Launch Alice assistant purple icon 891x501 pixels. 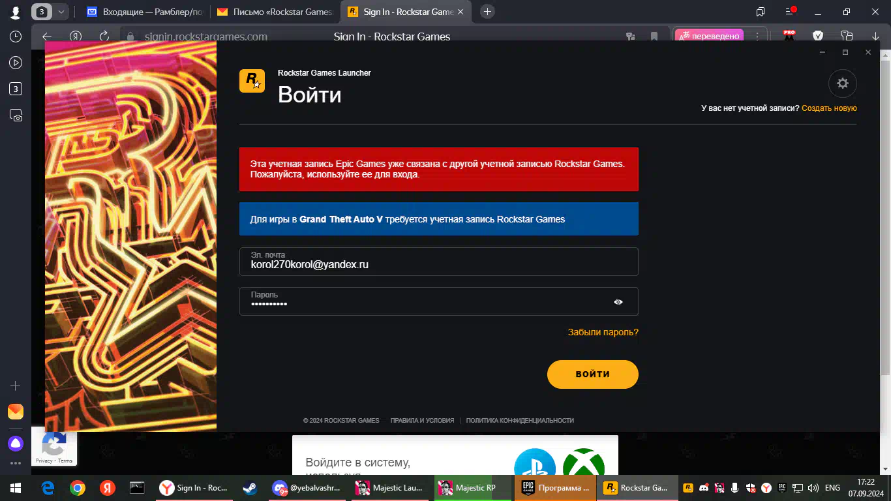coord(16,444)
